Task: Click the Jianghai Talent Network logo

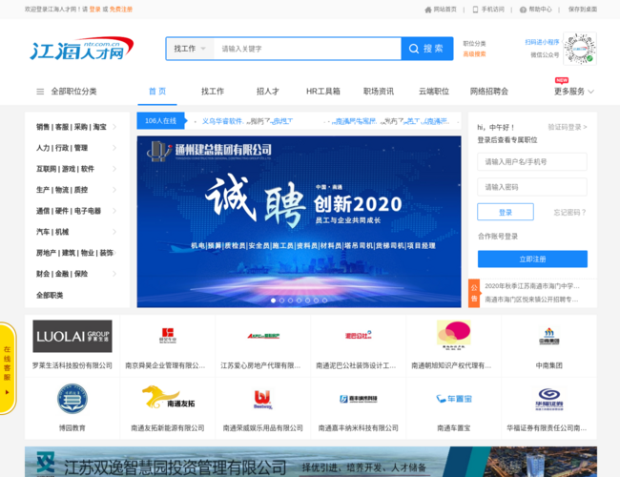Action: [x=82, y=49]
